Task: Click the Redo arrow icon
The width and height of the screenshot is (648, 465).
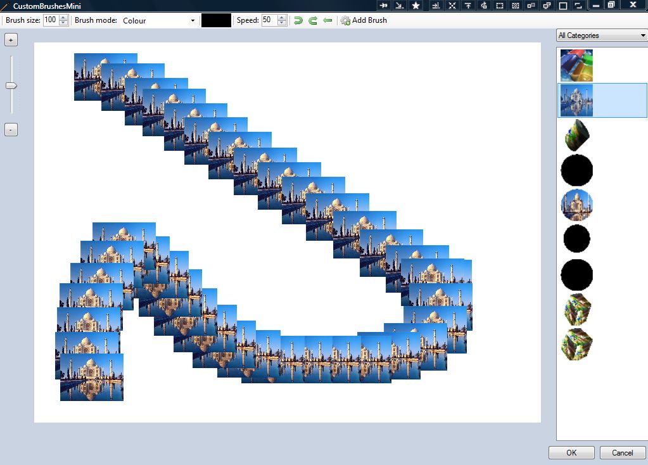Action: pyautogui.click(x=312, y=20)
